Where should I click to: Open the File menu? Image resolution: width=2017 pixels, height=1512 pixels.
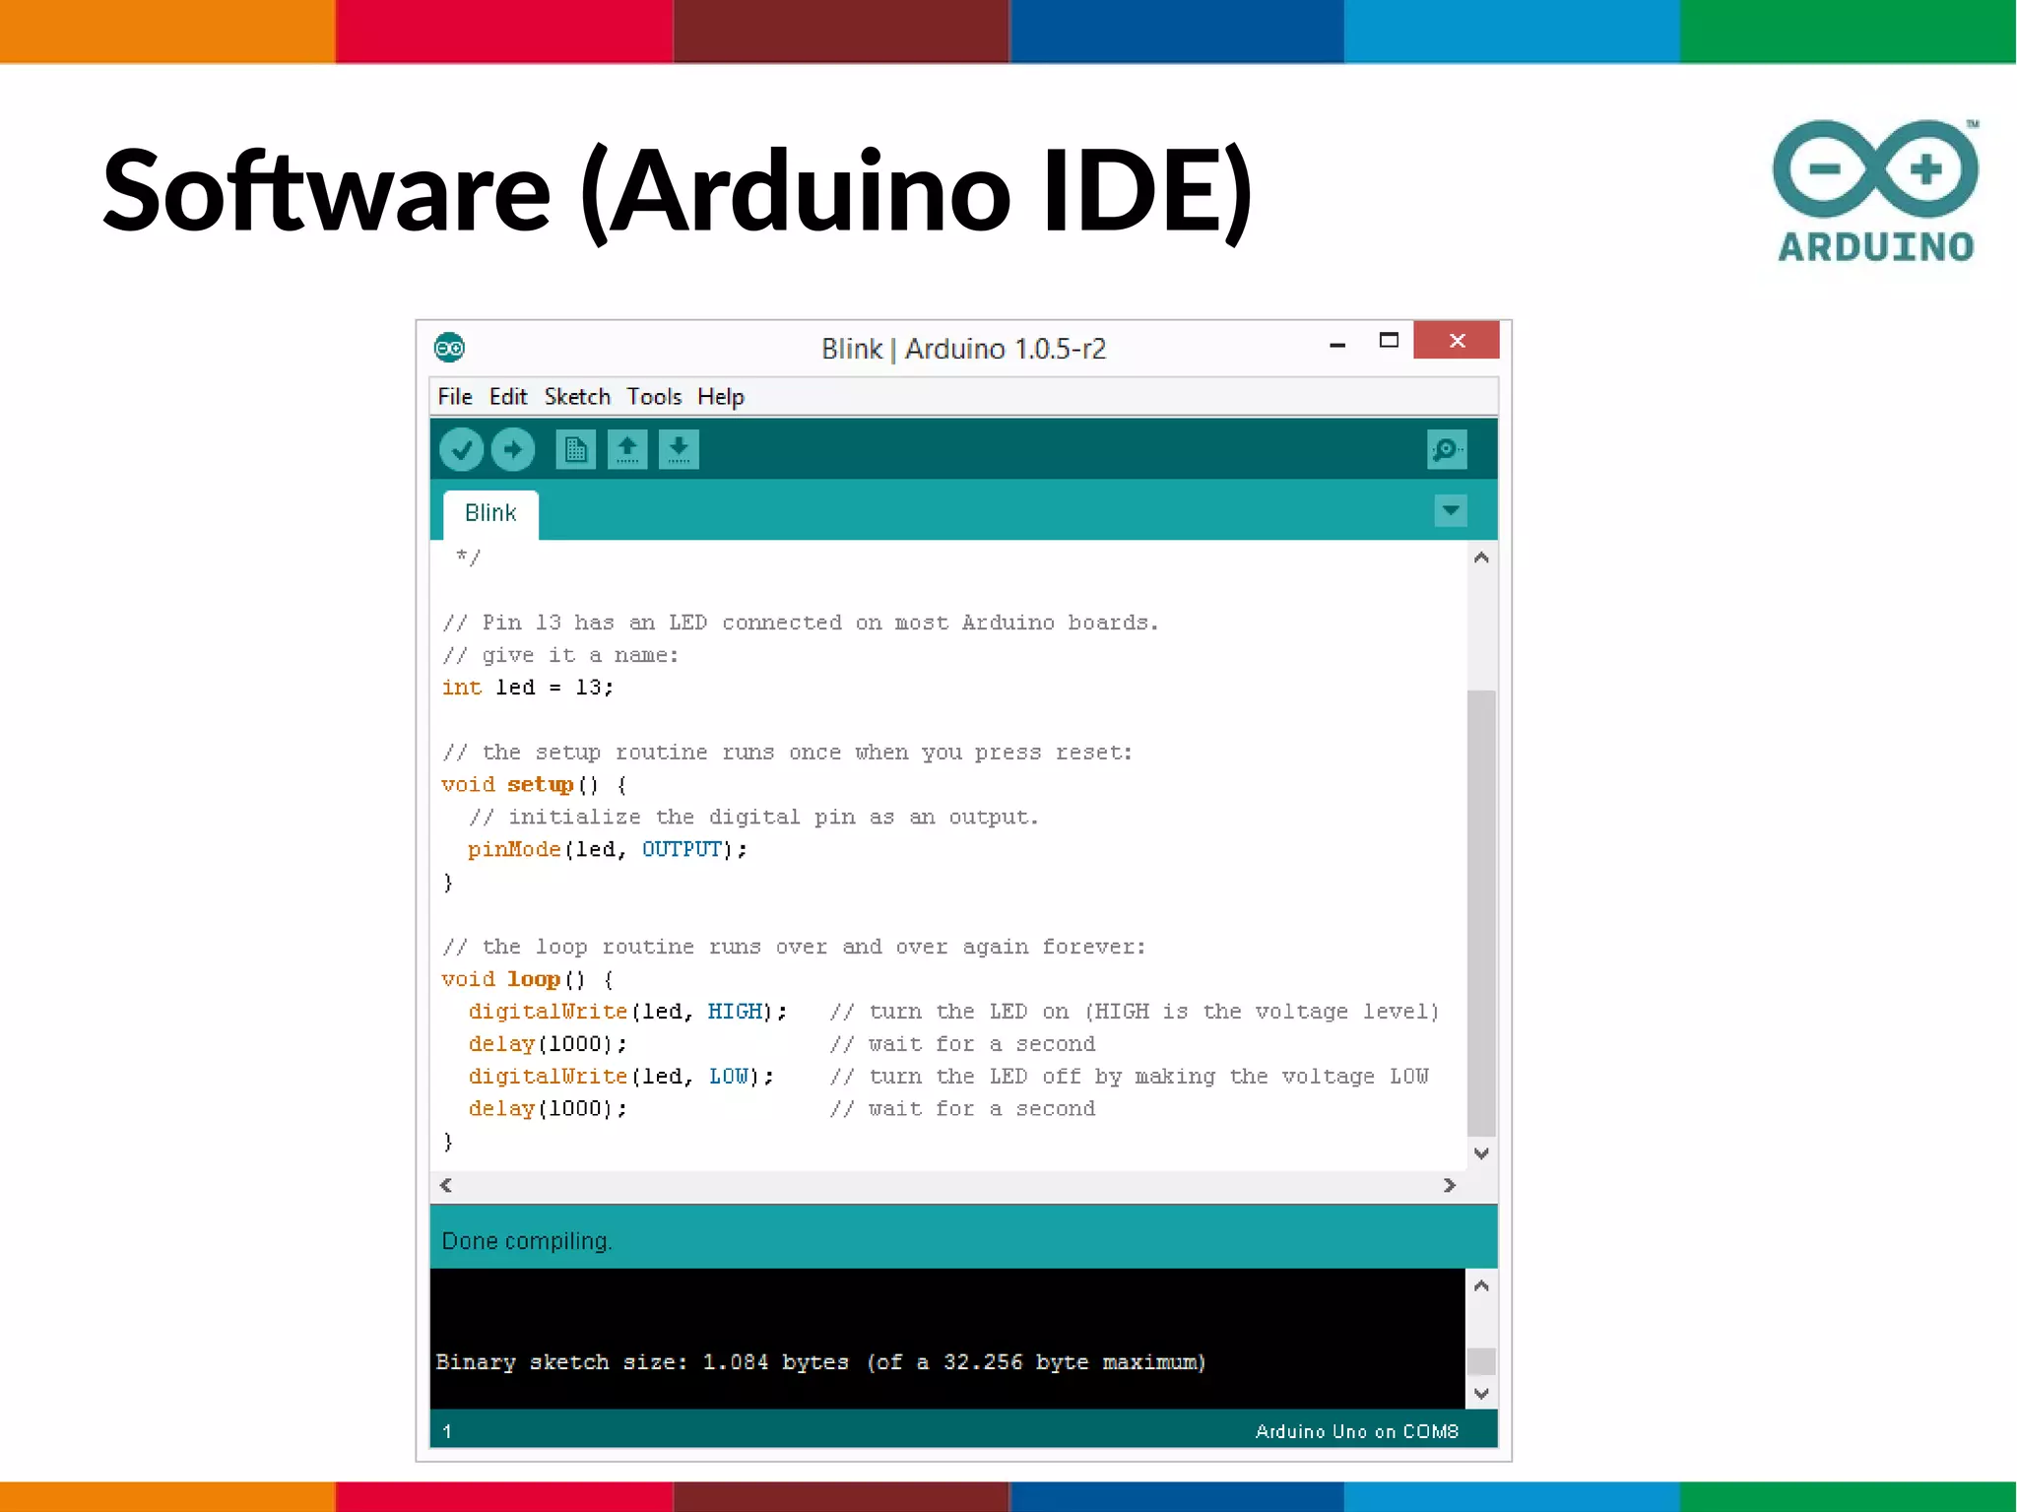click(455, 397)
